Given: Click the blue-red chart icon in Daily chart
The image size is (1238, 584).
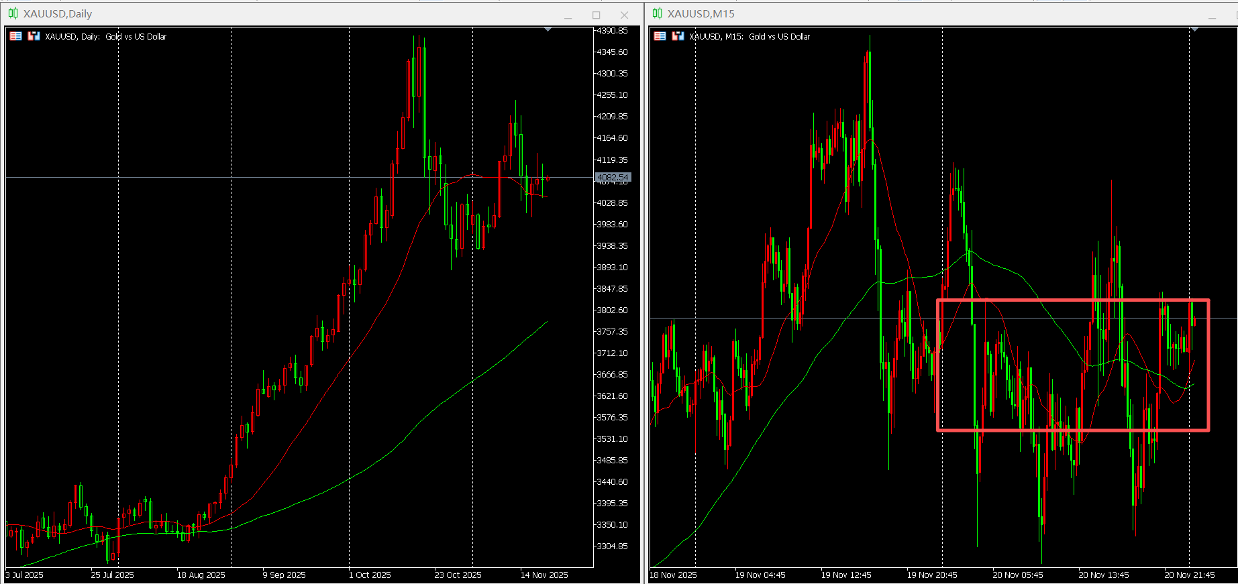Looking at the screenshot, I should pos(34,36).
